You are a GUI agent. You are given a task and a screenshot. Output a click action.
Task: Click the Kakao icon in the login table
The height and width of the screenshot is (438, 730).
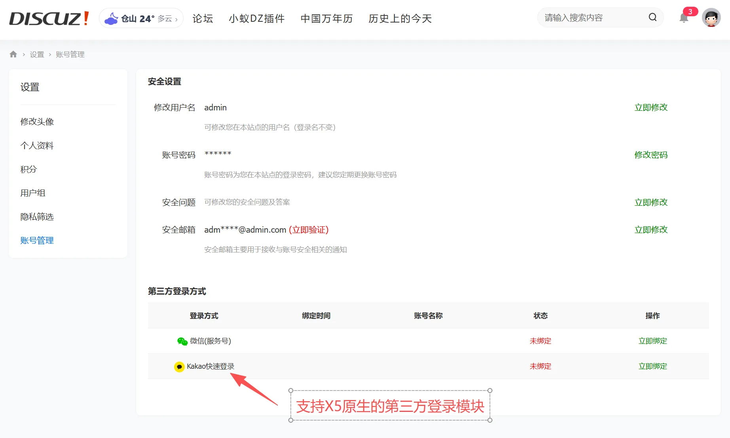pyautogui.click(x=179, y=367)
